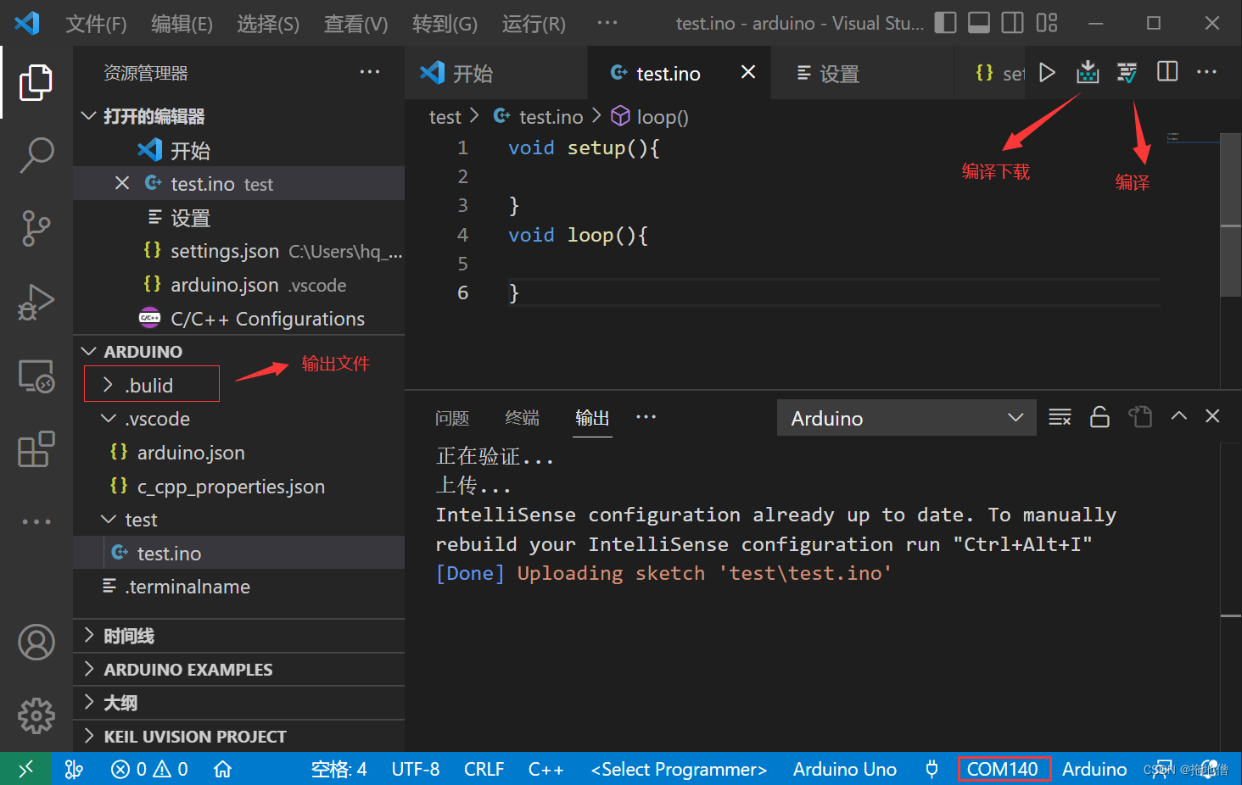This screenshot has height=785, width=1242.
Task: Open Explorer panel more actions ellipsis
Action: point(370,72)
